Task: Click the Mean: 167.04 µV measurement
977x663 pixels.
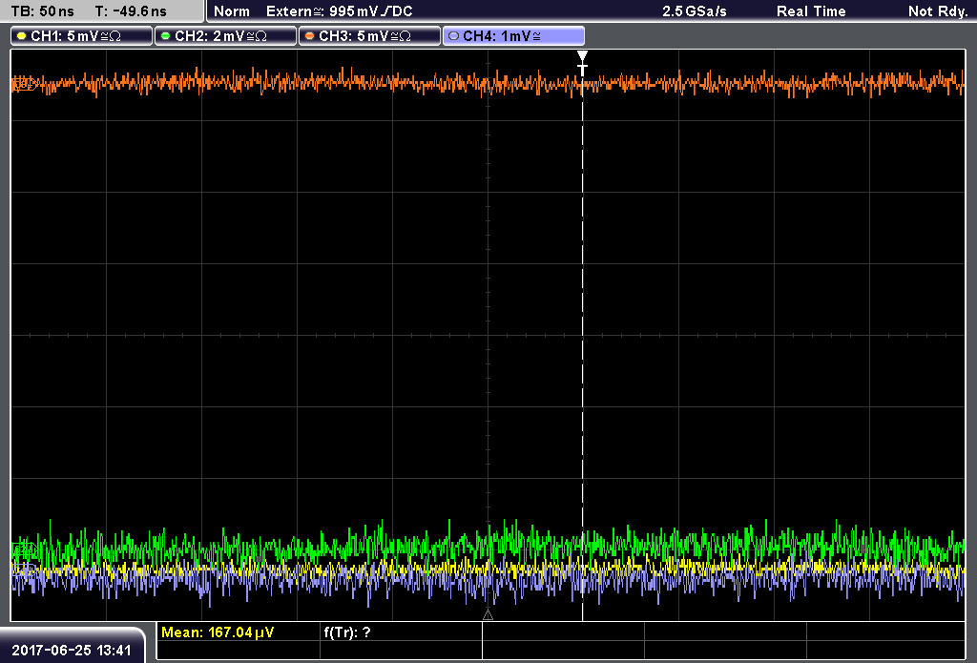Action: pyautogui.click(x=218, y=632)
